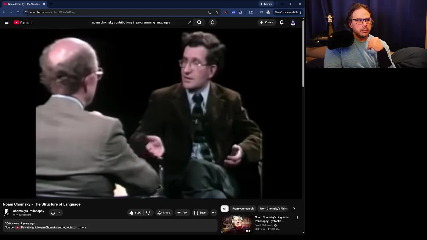This screenshot has height=240, width=427.
Task: Click the 304K views 9 years ago text
Action: [x=20, y=223]
